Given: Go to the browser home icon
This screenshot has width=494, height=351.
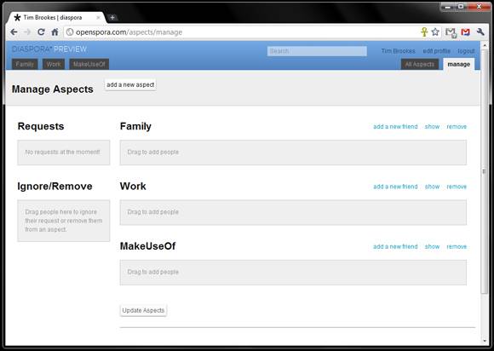Looking at the screenshot, I should [55, 32].
